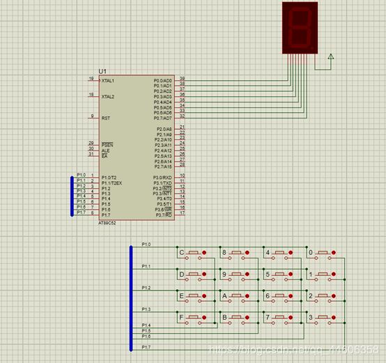Select the power terminal arrow beside the display
Screen dimensions: 386x363
(331, 56)
